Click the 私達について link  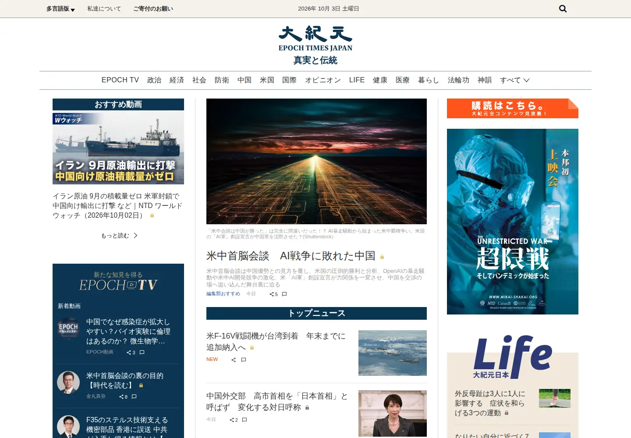[104, 9]
